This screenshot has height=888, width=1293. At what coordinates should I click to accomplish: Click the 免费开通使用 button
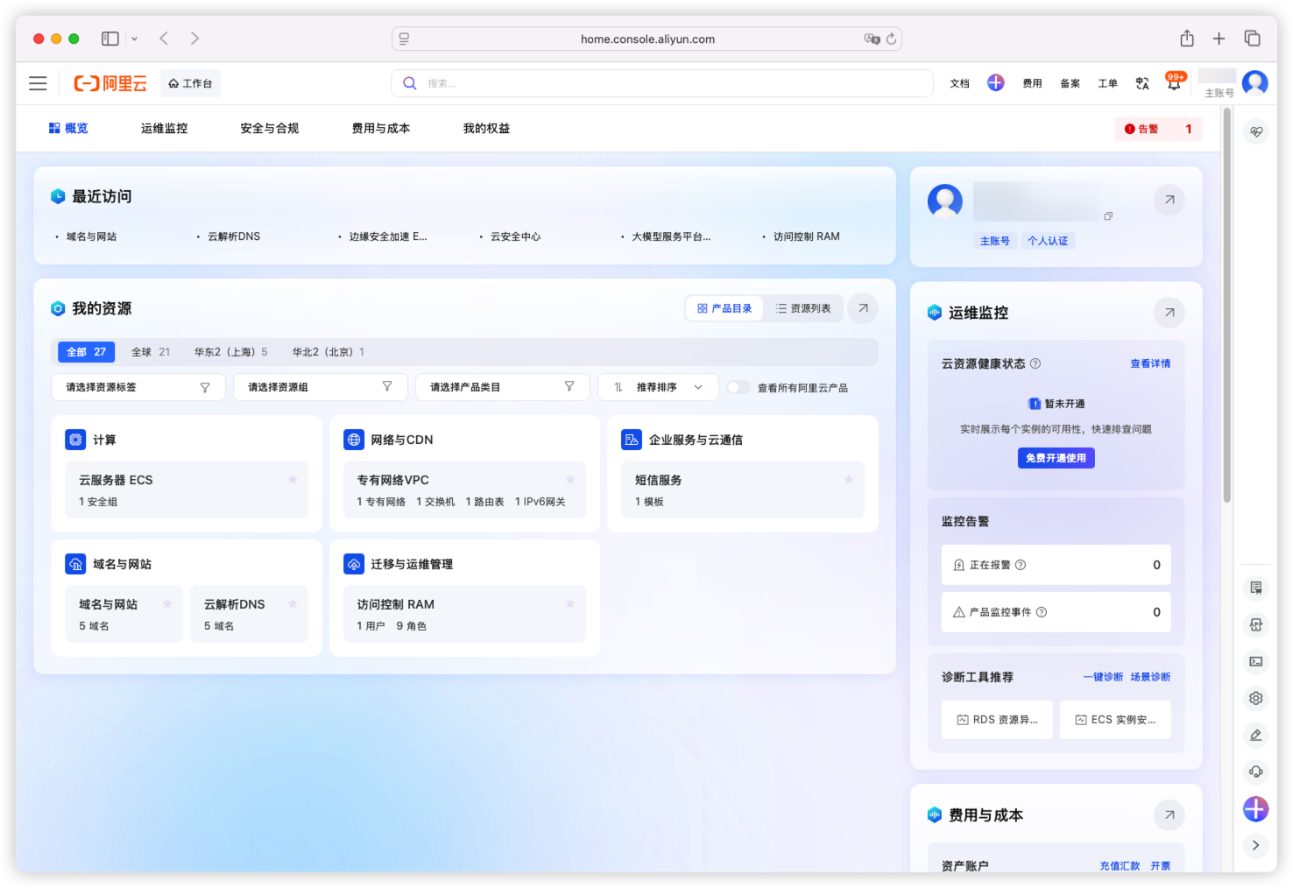[x=1056, y=458]
